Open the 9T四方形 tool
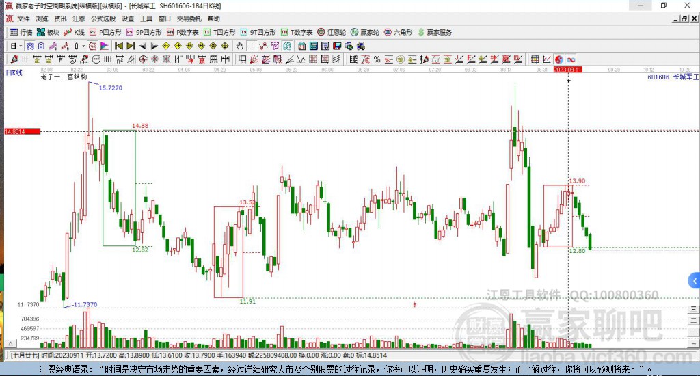Viewport: 700px width, 376px height. [x=258, y=32]
